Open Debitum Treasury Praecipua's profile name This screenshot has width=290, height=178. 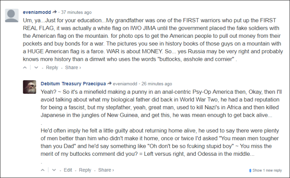point(73,84)
